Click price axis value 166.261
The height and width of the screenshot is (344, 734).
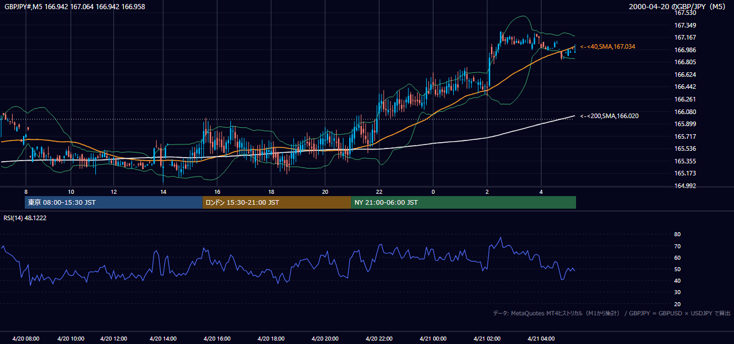click(x=685, y=99)
